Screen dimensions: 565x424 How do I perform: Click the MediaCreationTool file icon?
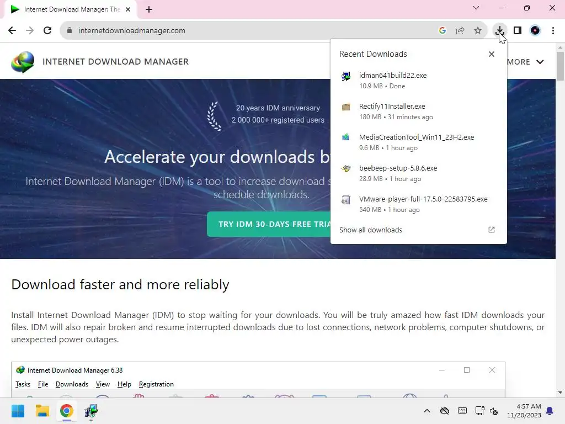pos(346,137)
